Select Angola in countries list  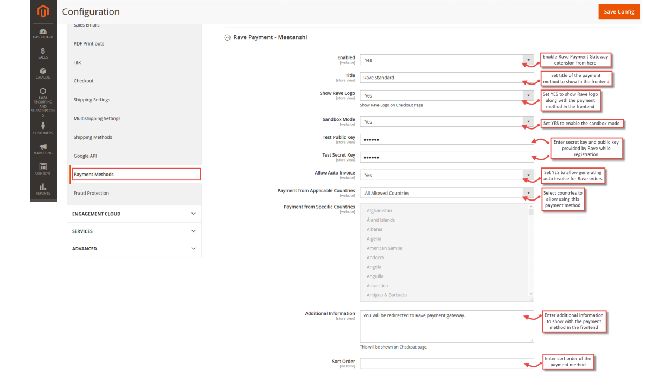coord(374,267)
